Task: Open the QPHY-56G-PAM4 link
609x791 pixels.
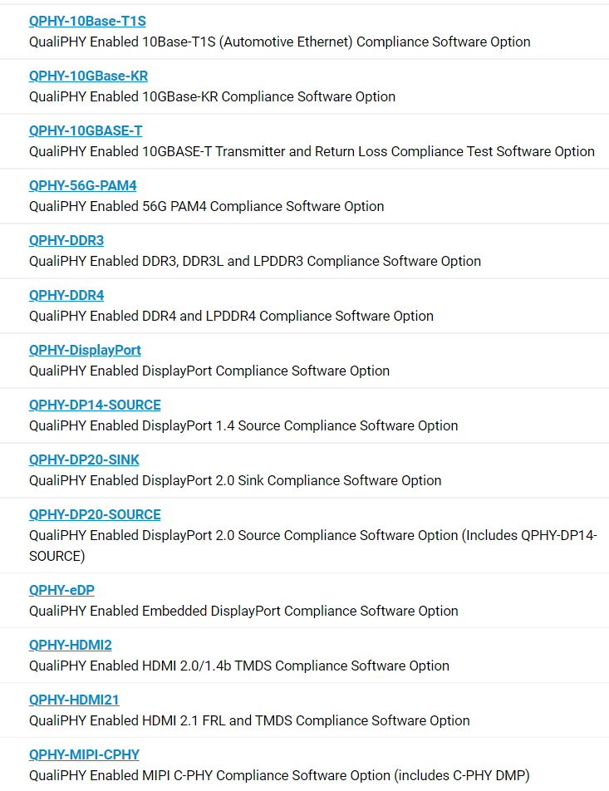Action: click(83, 185)
